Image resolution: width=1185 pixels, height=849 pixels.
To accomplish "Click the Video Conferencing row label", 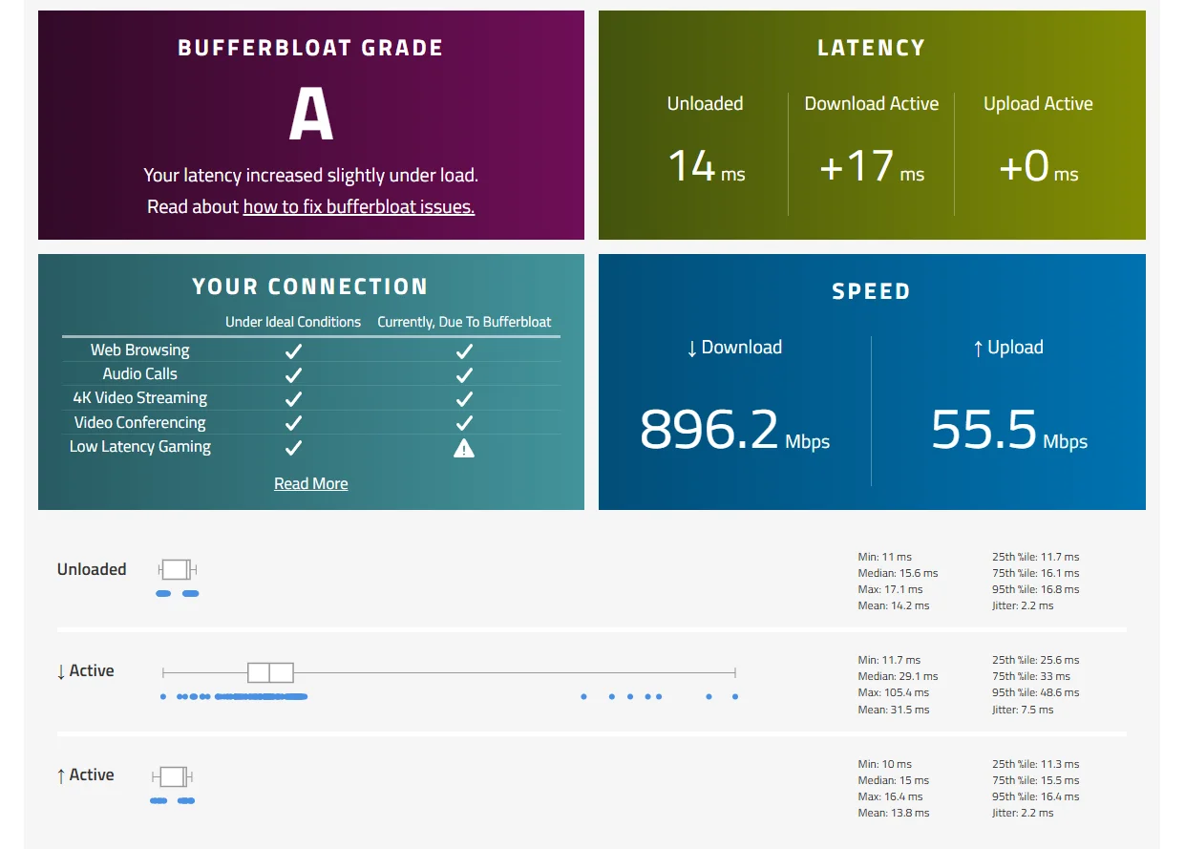I will (140, 423).
